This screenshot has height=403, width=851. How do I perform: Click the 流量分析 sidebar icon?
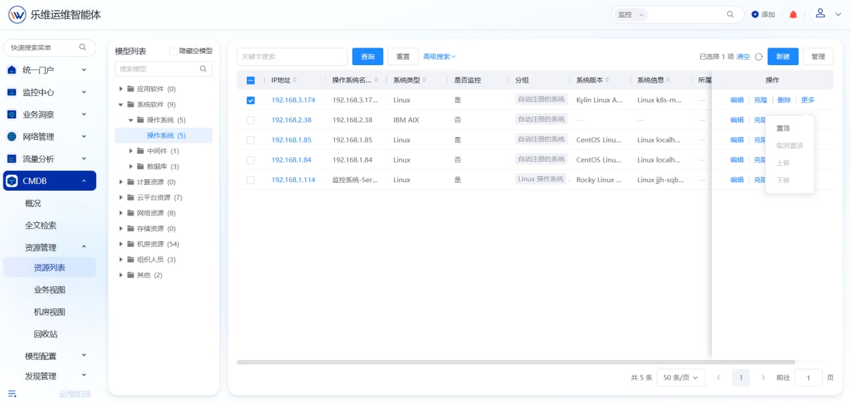pos(11,159)
